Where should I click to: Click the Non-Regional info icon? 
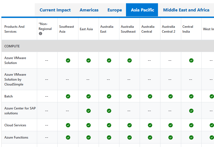(40, 33)
